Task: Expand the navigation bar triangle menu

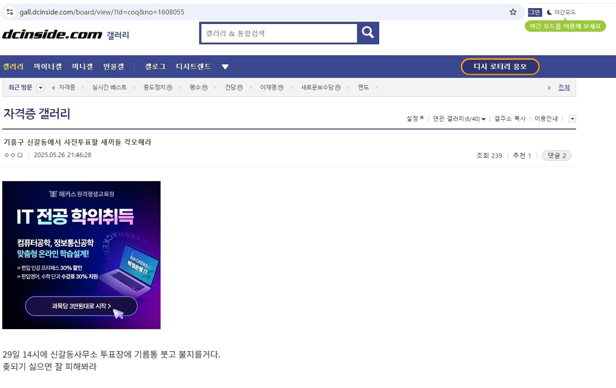Action: pos(225,67)
